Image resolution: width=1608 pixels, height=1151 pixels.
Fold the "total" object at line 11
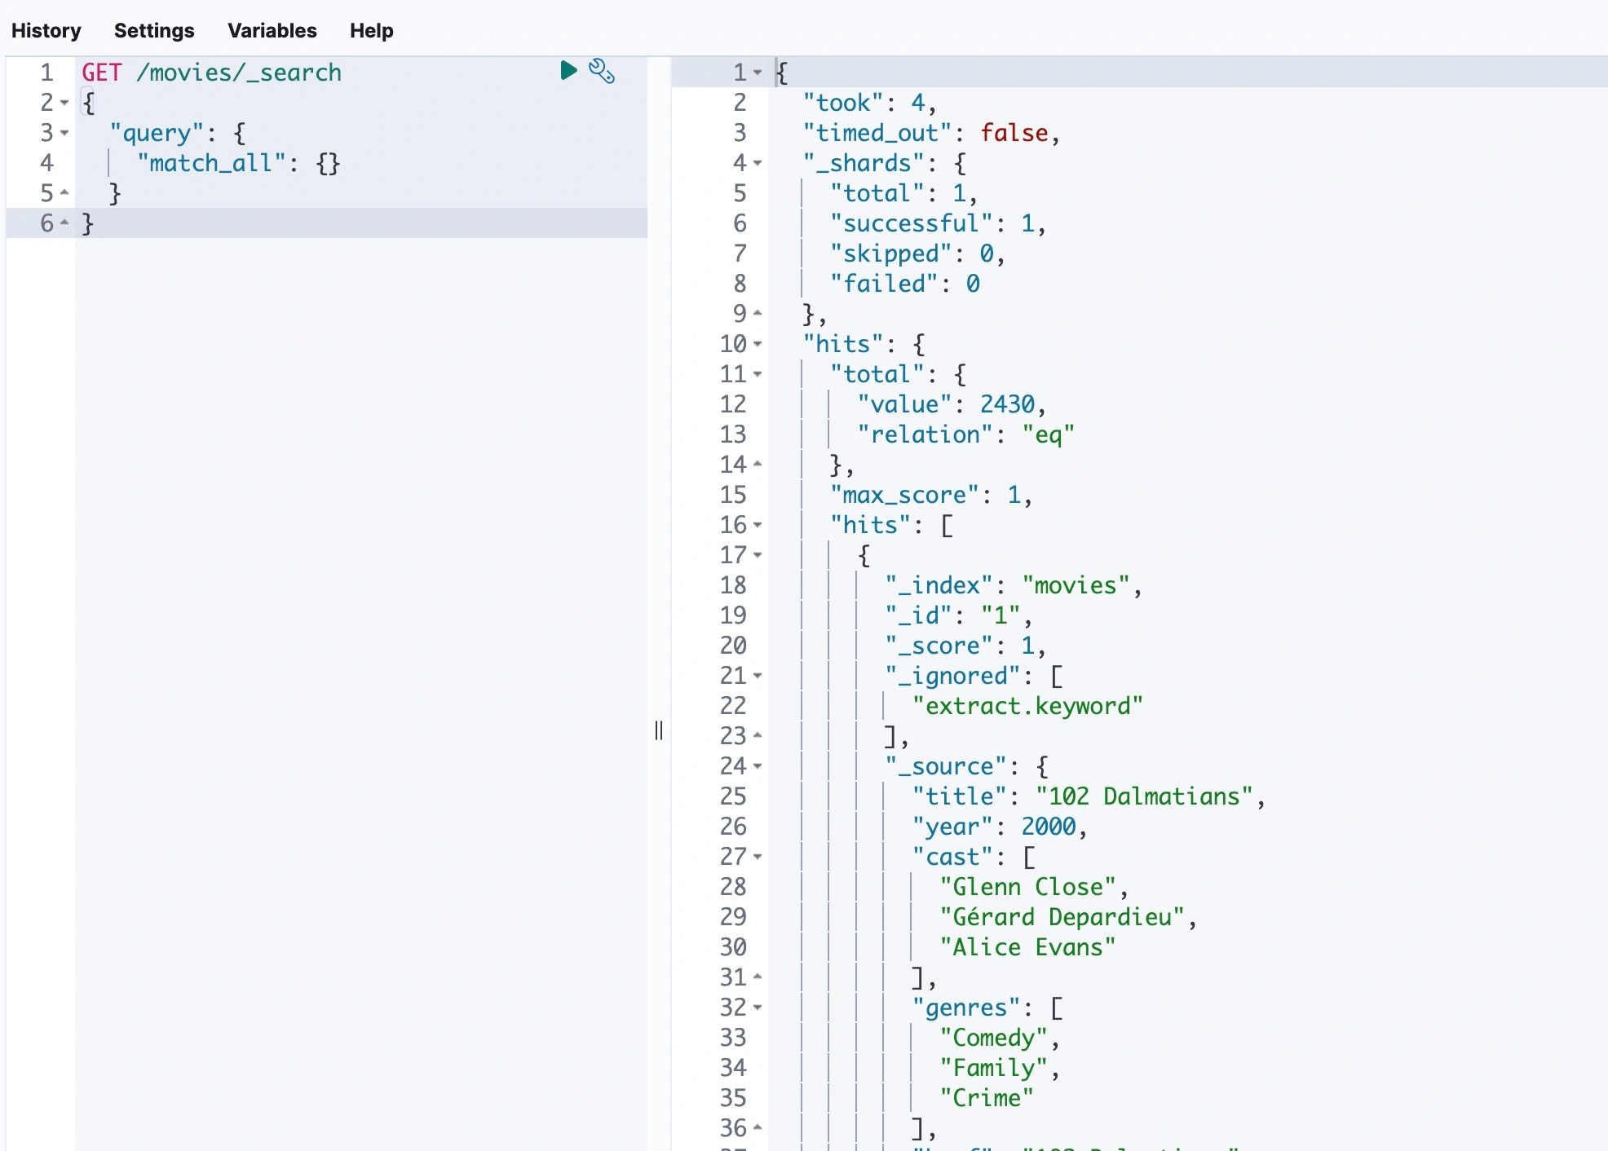click(x=758, y=374)
